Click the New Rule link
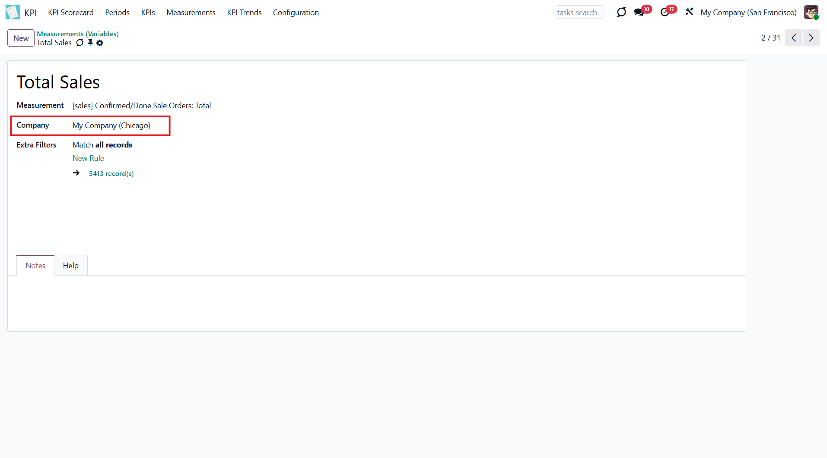This screenshot has width=827, height=458. click(x=88, y=158)
